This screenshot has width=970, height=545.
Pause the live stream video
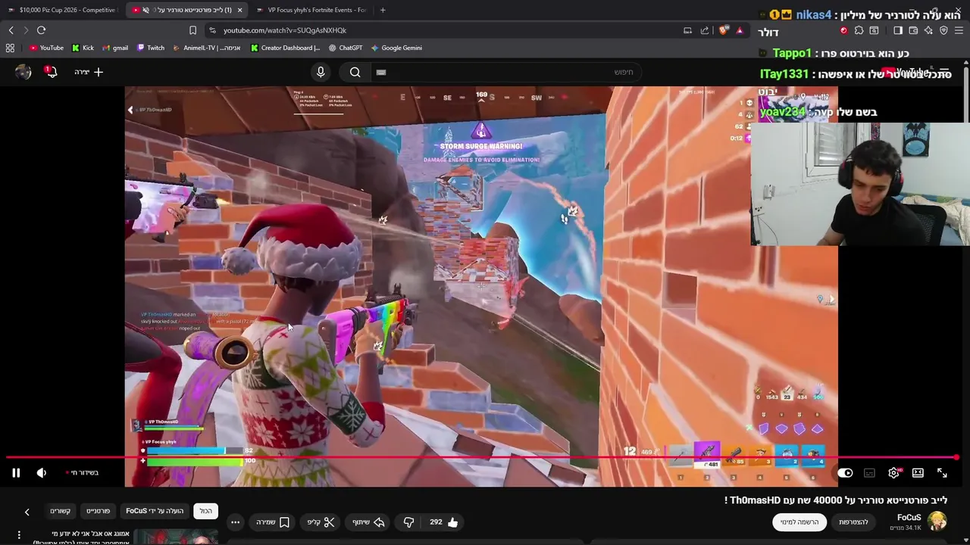[16, 473]
